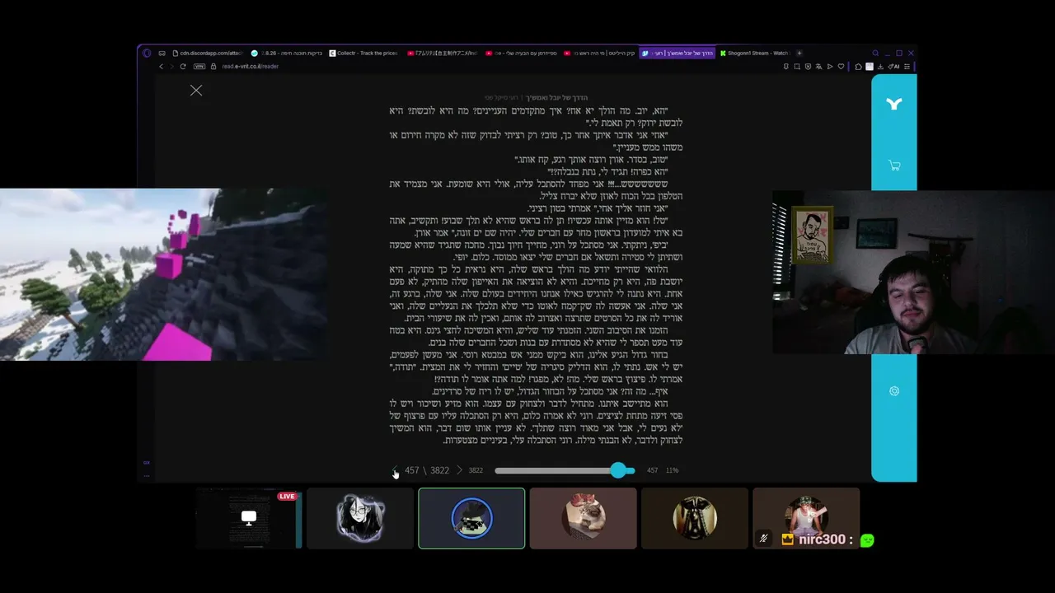Open the browser workspaces icon beside tabs
This screenshot has height=593, width=1055.
[162, 53]
